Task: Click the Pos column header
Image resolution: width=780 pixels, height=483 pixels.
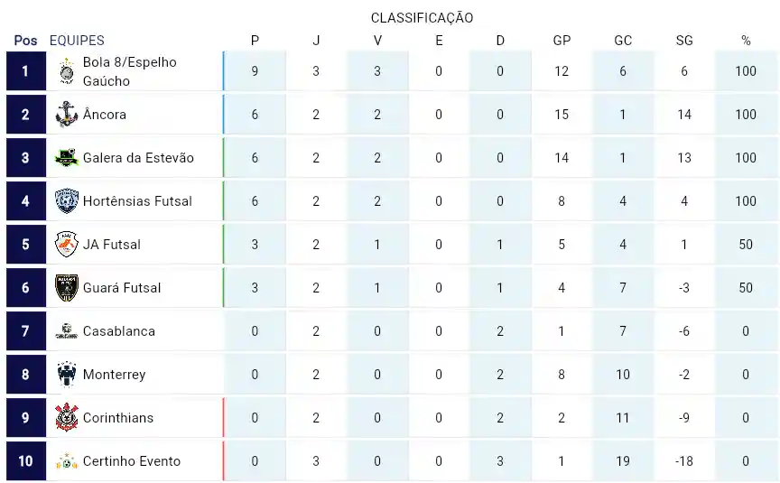Action: coord(25,41)
